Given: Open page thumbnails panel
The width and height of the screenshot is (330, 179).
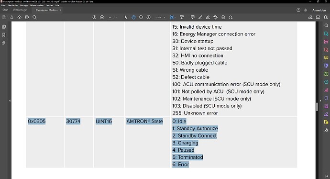Looking at the screenshot, I should pyautogui.click(x=4, y=27).
